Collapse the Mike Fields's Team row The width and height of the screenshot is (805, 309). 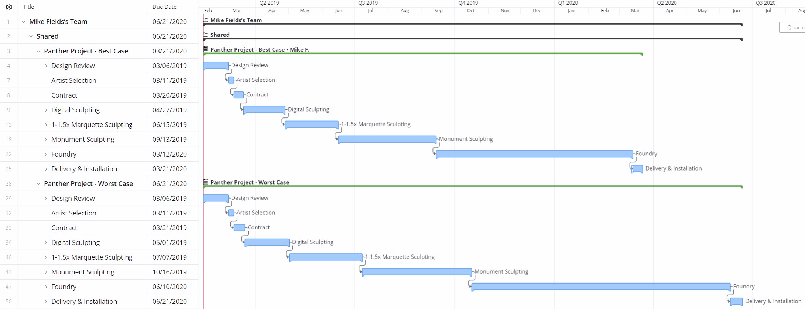(x=24, y=22)
